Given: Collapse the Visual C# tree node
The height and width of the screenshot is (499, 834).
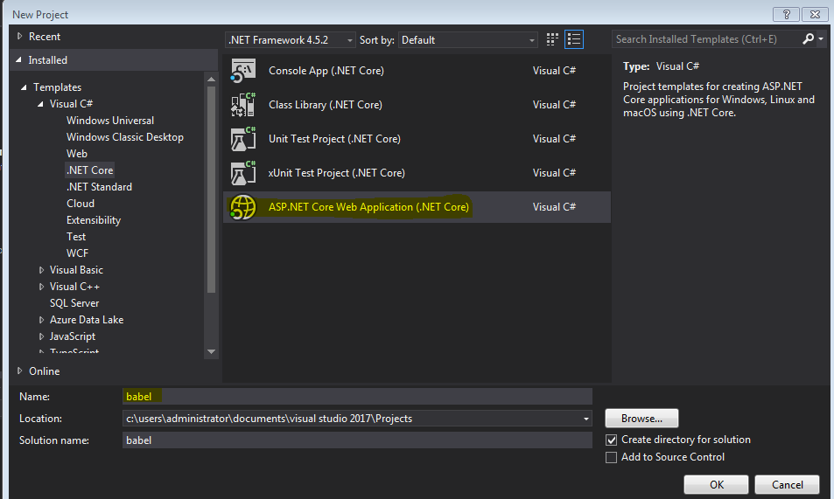Looking at the screenshot, I should 40,104.
